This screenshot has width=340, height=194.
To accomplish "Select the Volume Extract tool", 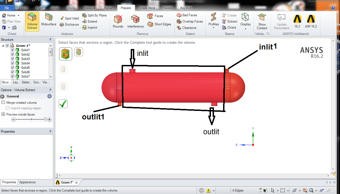I will (32, 22).
